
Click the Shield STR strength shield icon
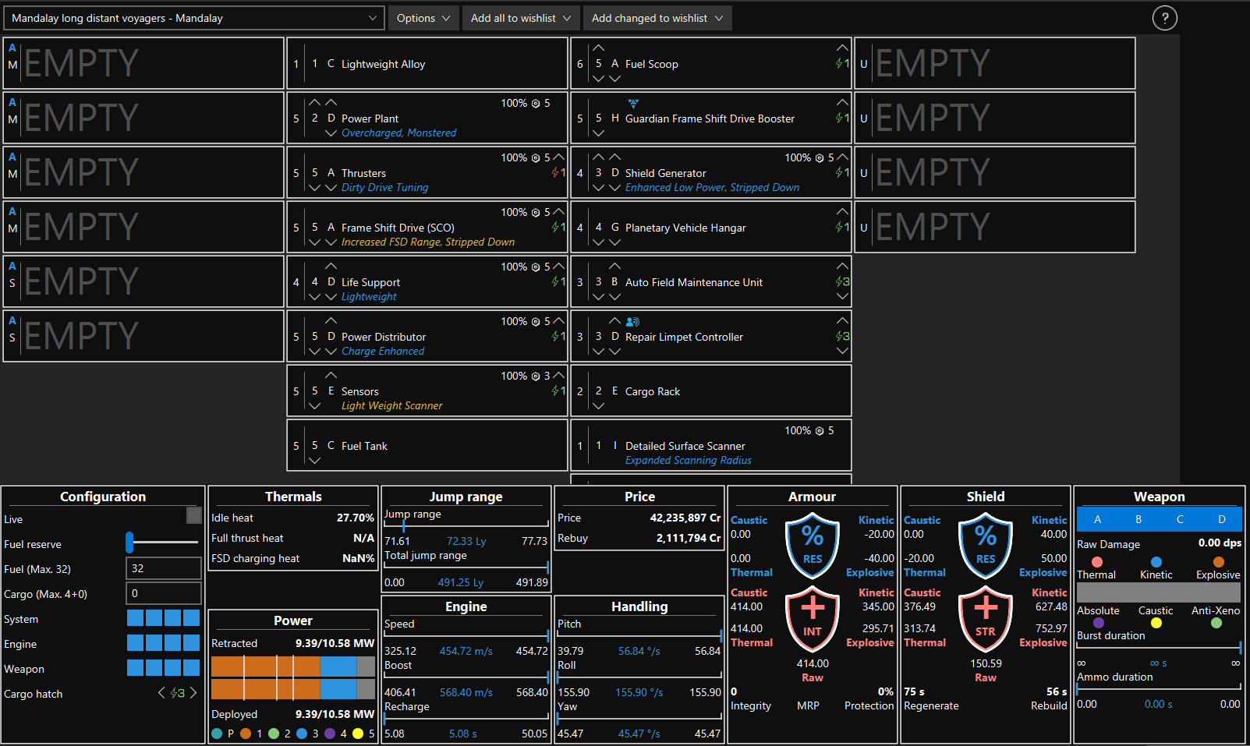tap(985, 615)
